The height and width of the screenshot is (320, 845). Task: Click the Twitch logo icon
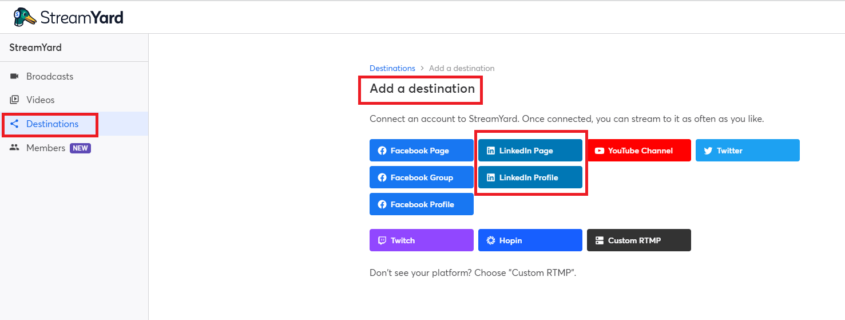pyautogui.click(x=382, y=240)
